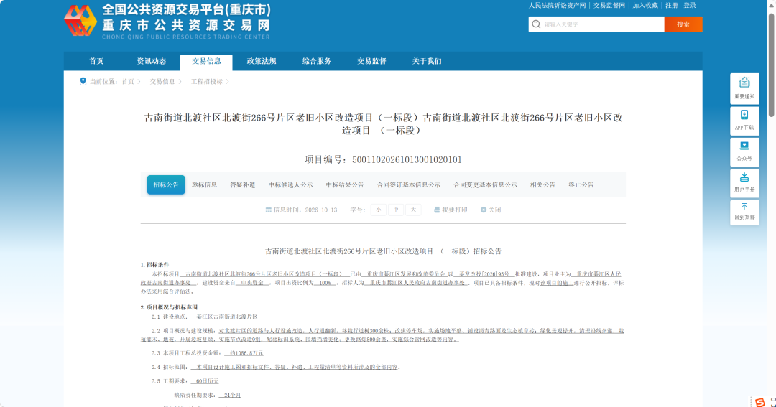The height and width of the screenshot is (407, 776).
Task: Set font size to 中
Action: pyautogui.click(x=396, y=210)
